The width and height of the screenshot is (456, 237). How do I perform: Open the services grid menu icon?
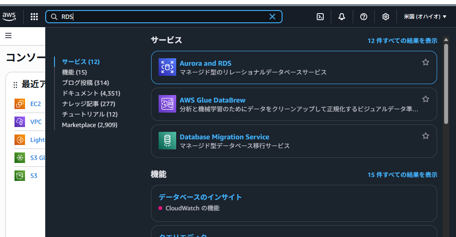point(34,17)
